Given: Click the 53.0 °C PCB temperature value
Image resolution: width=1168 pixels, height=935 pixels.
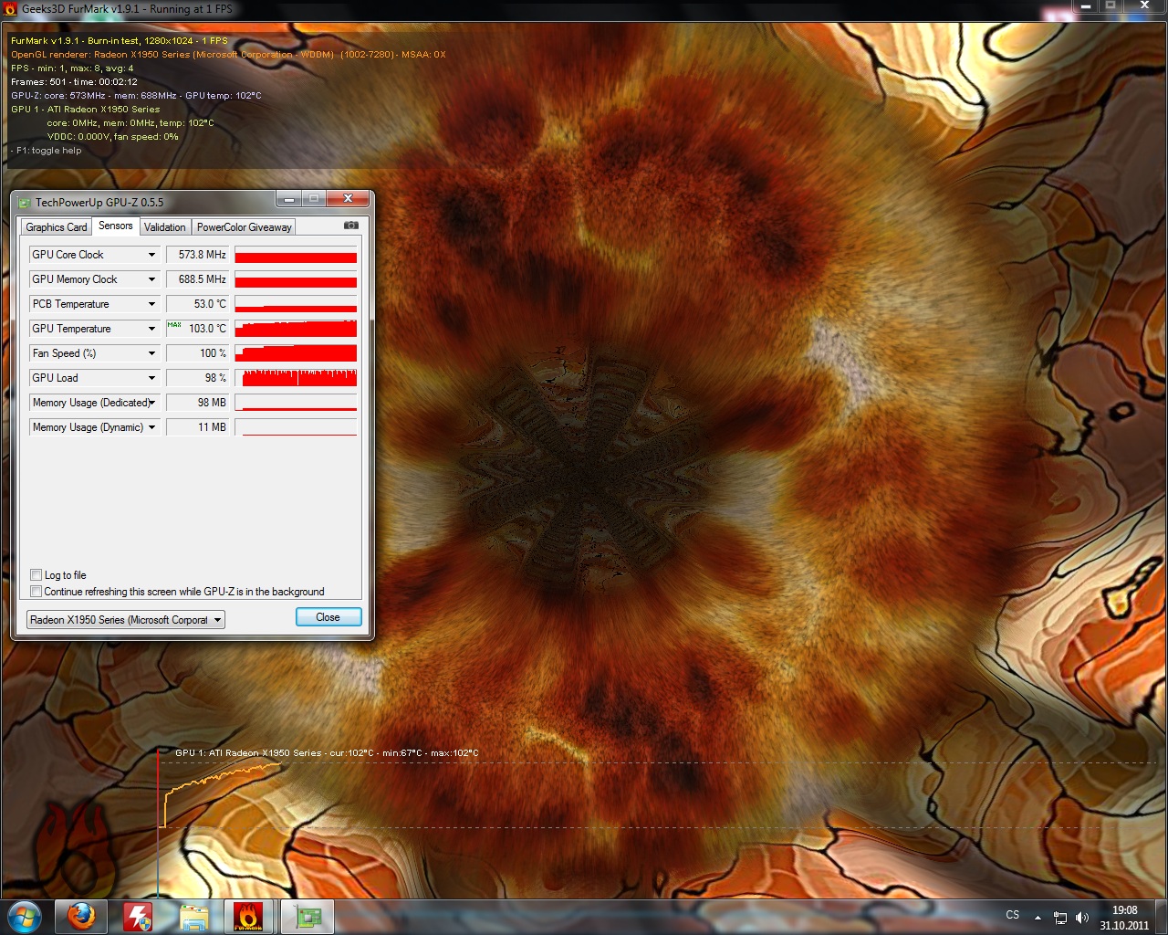Looking at the screenshot, I should tap(197, 304).
